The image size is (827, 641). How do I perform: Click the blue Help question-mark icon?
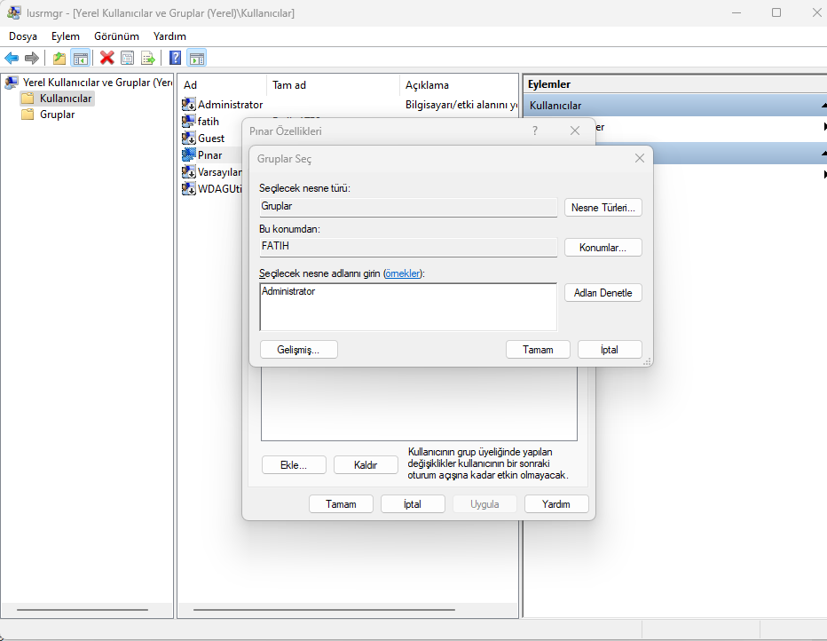tap(176, 58)
